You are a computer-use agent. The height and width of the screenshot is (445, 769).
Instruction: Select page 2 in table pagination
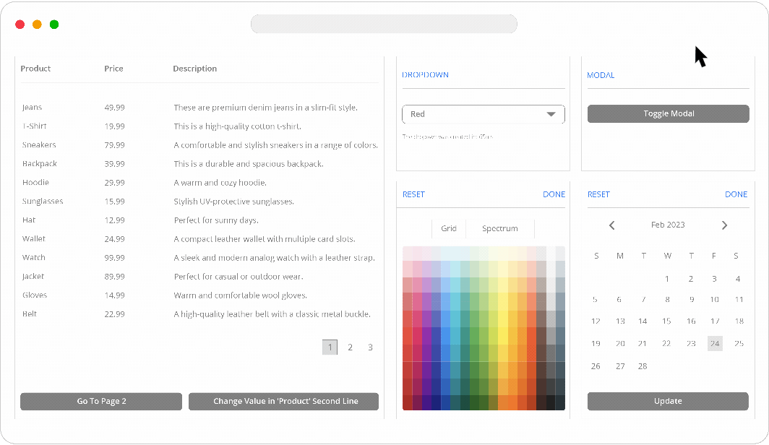(x=350, y=347)
